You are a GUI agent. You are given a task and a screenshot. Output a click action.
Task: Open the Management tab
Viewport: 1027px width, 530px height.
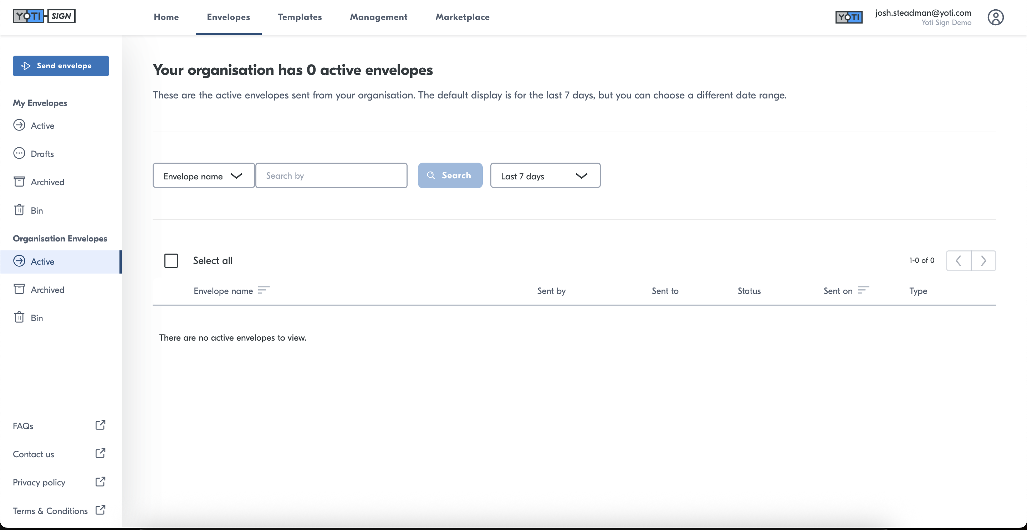[x=379, y=17]
